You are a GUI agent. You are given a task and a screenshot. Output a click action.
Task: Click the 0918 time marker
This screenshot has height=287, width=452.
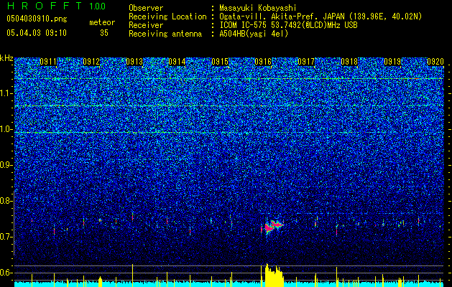(349, 62)
